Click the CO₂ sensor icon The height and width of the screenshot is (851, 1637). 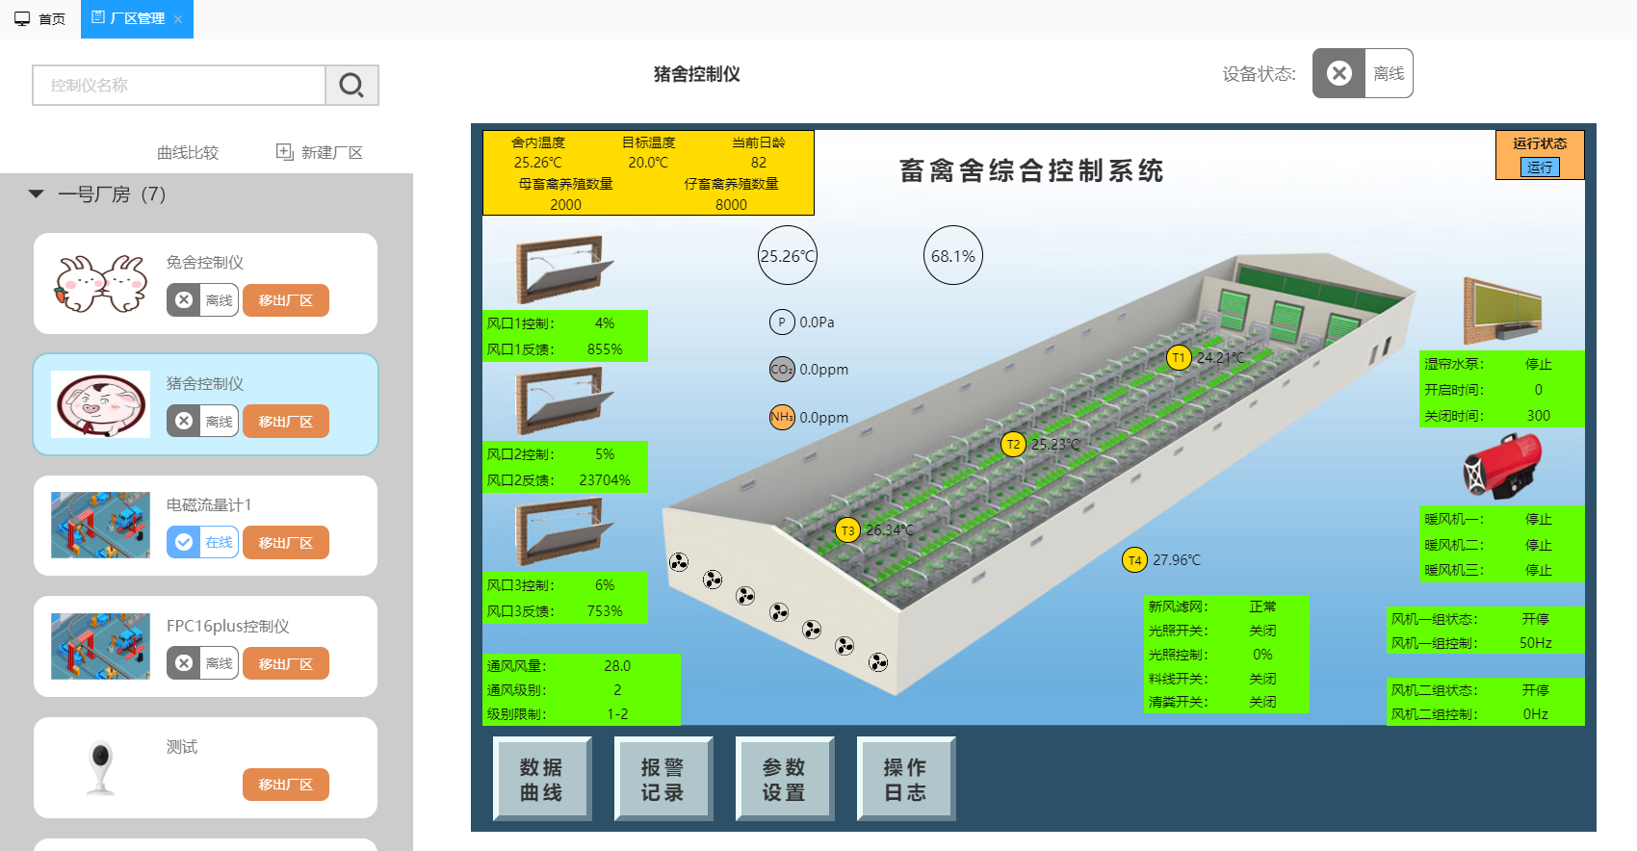pos(782,370)
